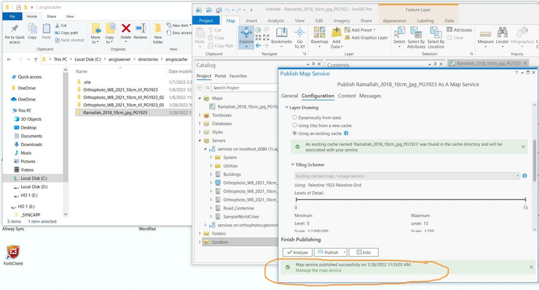Switch Catalog to the Portal tab
The image size is (539, 290).
tap(220, 76)
